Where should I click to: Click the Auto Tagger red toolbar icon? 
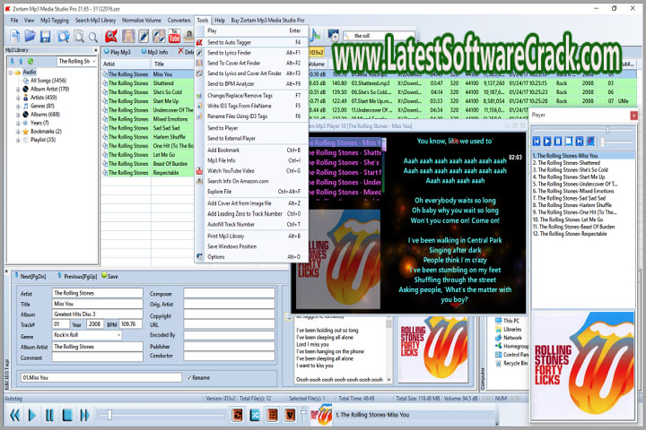(112, 36)
